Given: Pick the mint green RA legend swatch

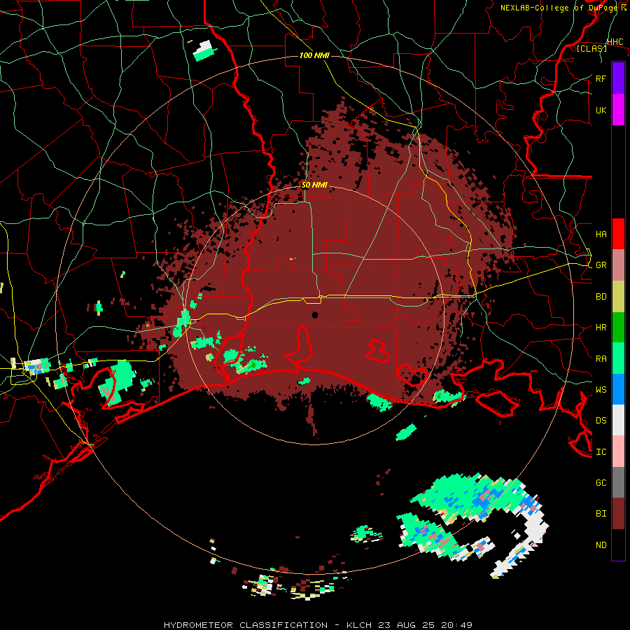Looking at the screenshot, I should point(618,358).
